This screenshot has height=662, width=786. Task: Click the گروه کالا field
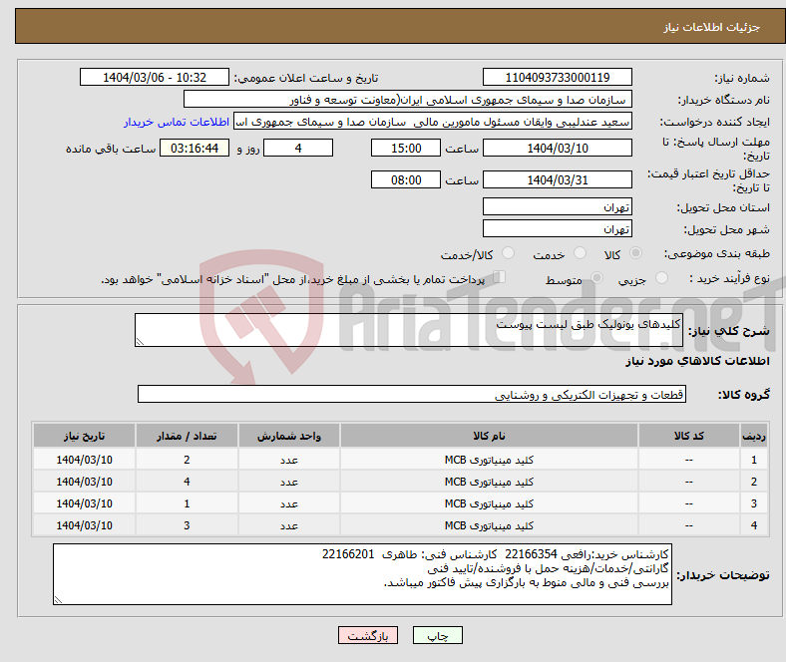tap(412, 395)
